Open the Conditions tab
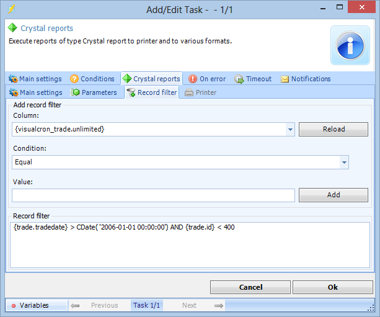Image resolution: width=380 pixels, height=317 pixels. [92, 79]
